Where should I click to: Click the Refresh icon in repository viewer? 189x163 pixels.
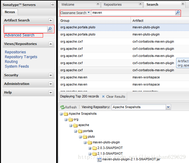coord(63,107)
